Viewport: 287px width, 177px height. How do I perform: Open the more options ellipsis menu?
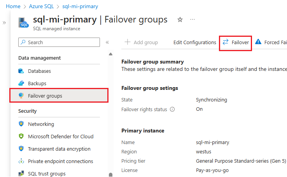pos(192,20)
